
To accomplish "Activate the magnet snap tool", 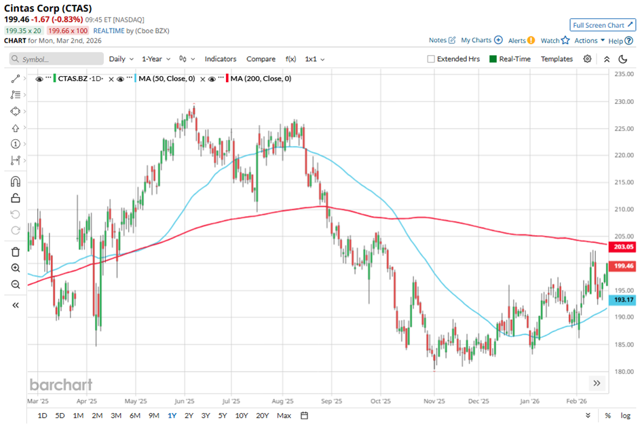I will [16, 181].
